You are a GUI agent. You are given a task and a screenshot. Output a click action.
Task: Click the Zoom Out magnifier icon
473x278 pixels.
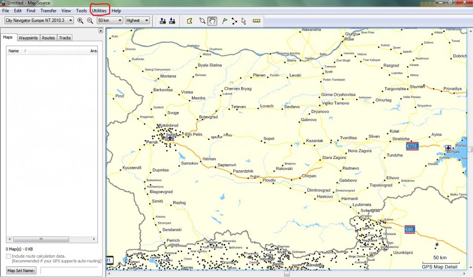coord(90,20)
